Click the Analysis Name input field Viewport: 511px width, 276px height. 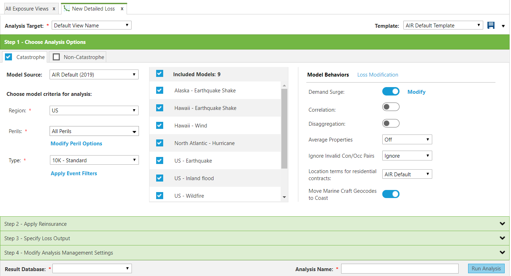click(x=400, y=269)
